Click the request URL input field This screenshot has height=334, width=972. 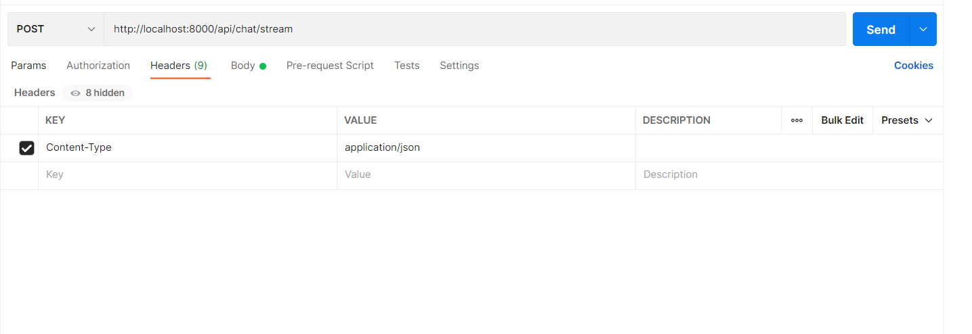pos(474,29)
